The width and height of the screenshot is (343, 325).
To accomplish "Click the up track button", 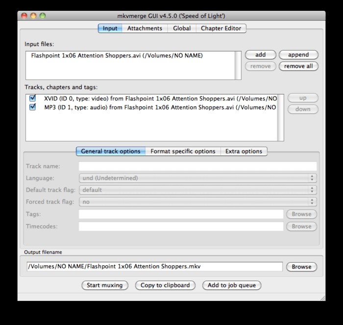I will (303, 98).
